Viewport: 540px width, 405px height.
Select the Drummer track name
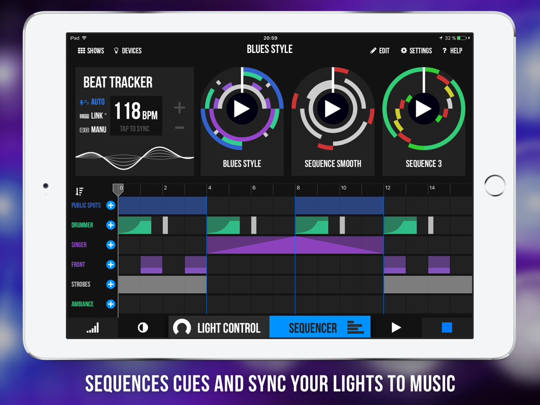coord(82,225)
